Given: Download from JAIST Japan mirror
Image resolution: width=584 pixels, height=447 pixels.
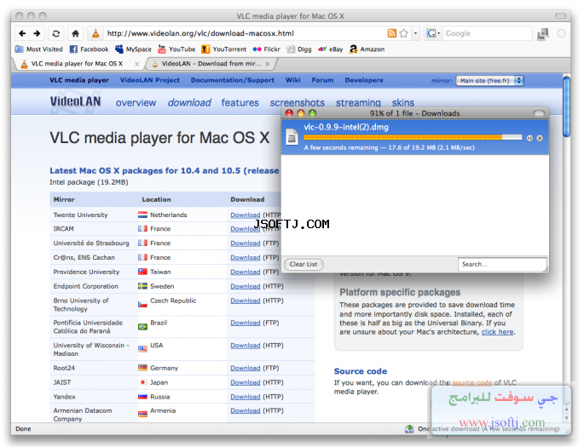Looking at the screenshot, I should pos(245,382).
